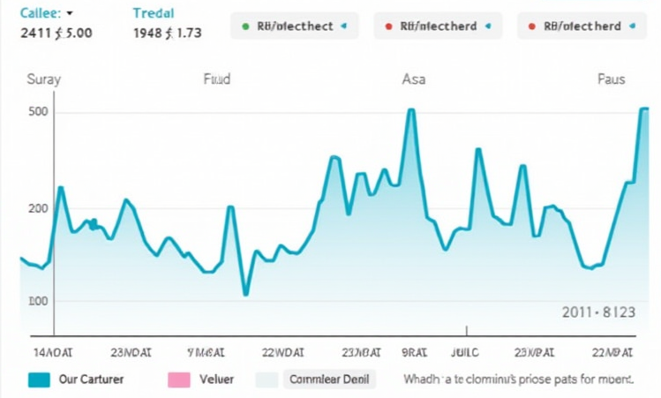The image size is (661, 398).
Task: Expand the rightmost pill's blue arrow
Action: (x=630, y=26)
